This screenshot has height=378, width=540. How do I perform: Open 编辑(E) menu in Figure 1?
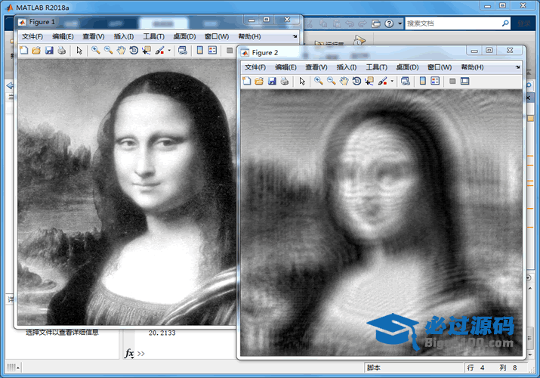[63, 36]
